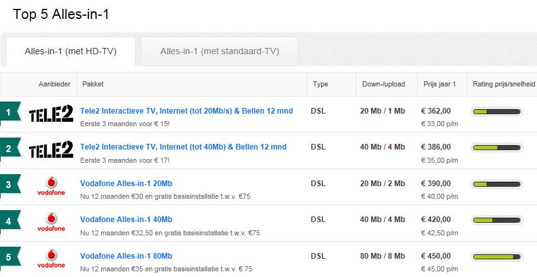Click the rating bar for the Tele2 40Mb package

pyautogui.click(x=497, y=148)
